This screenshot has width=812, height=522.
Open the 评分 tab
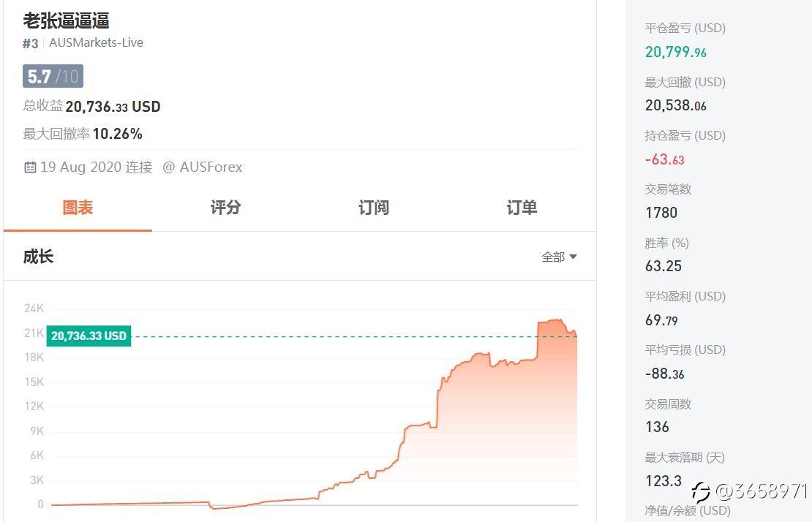click(x=226, y=208)
